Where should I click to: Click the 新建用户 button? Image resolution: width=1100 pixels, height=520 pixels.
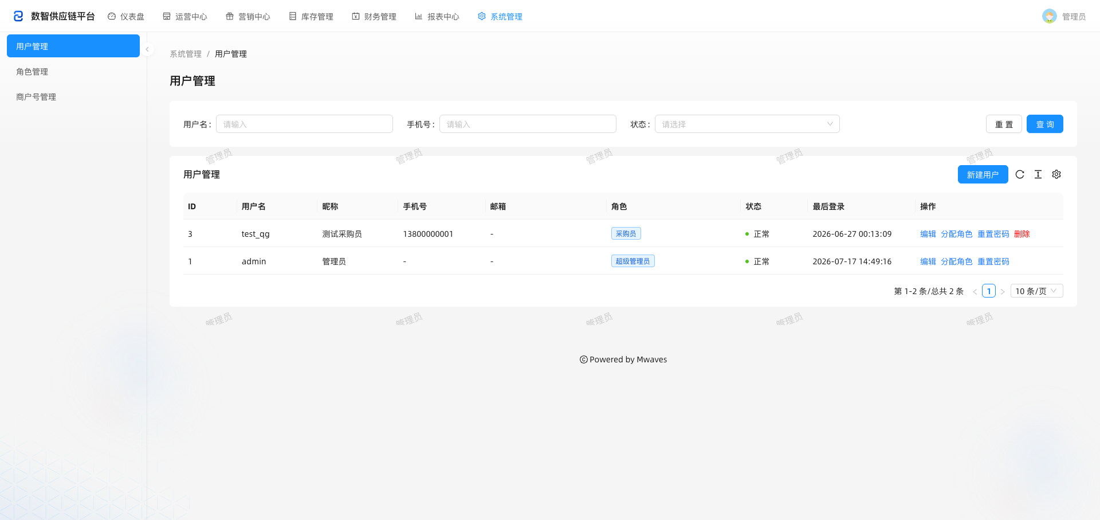pos(983,174)
